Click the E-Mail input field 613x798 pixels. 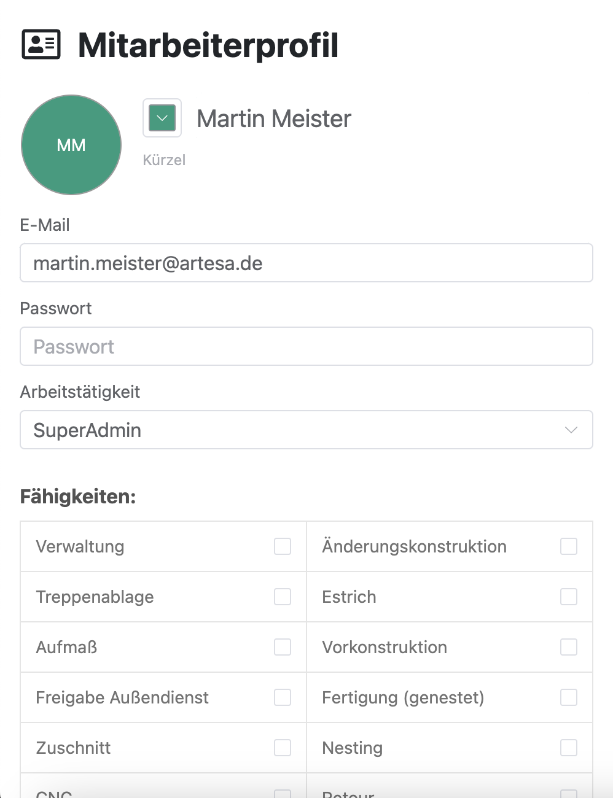point(306,263)
